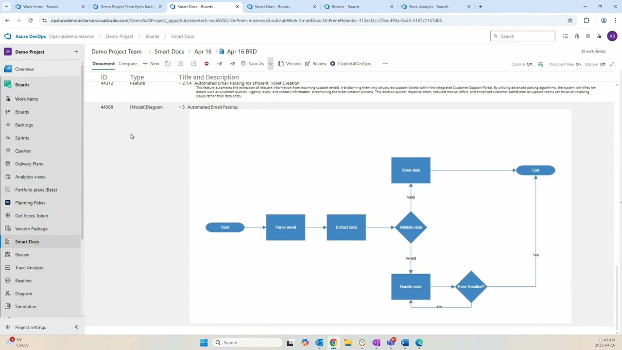Open the Save As dropdown arrow
The image size is (622, 350).
coord(270,64)
